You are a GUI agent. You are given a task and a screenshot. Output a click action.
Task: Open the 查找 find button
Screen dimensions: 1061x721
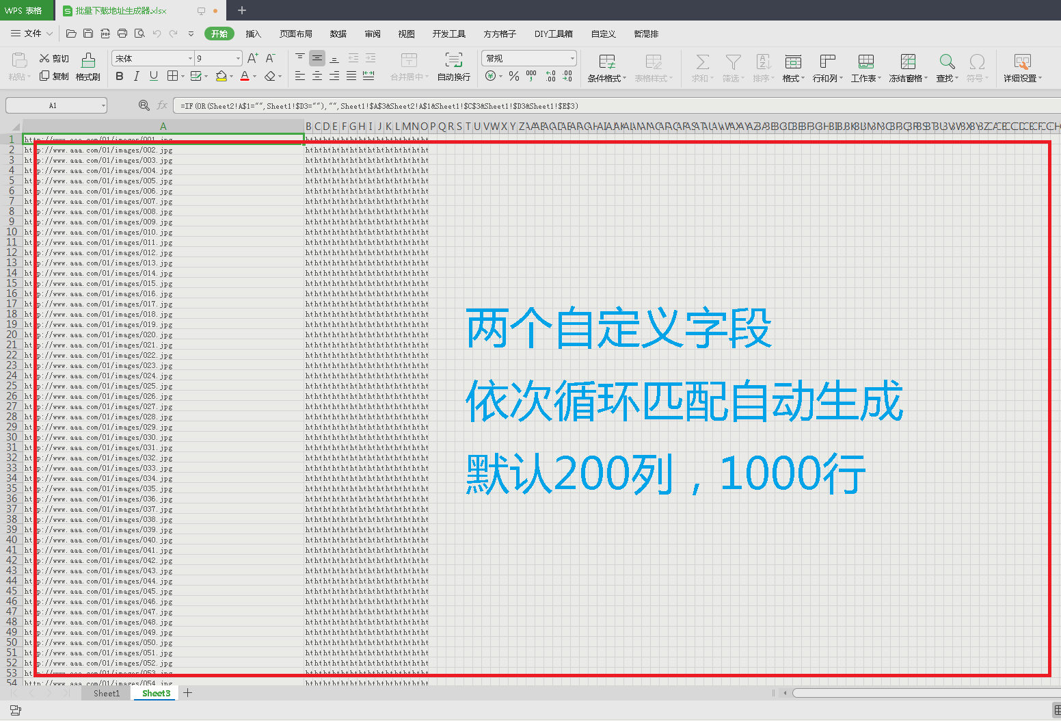tap(947, 68)
